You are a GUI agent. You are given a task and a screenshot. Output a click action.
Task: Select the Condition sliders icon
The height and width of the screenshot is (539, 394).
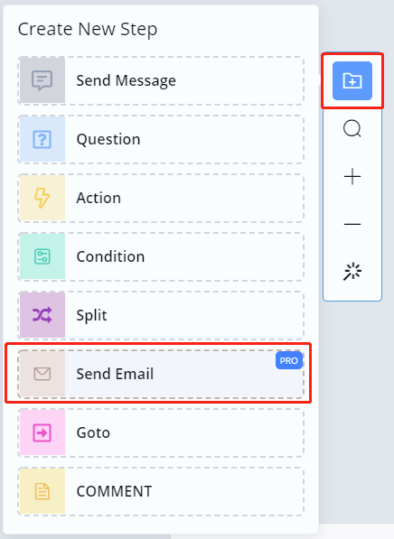tap(42, 256)
